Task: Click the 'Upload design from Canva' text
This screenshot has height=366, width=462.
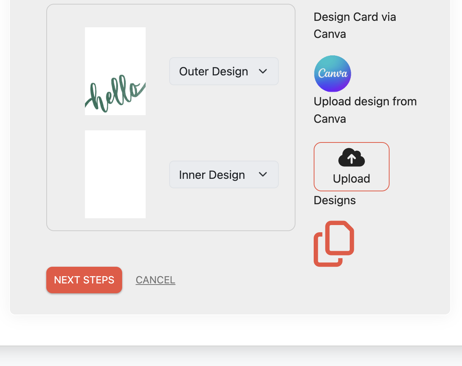Action: pos(365,110)
